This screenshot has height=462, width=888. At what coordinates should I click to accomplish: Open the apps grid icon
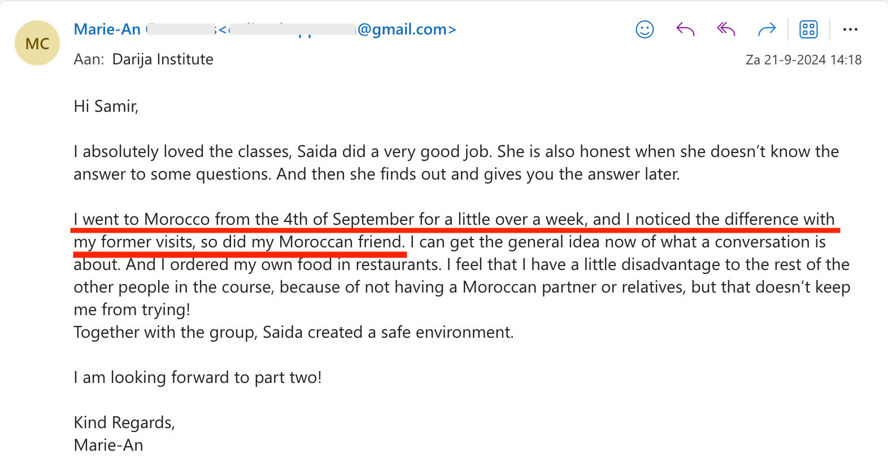[x=808, y=29]
